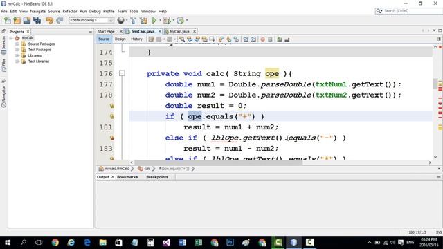This screenshot has width=443, height=249.
Task: Click the Open Project toolbar icon
Action: click(27, 20)
